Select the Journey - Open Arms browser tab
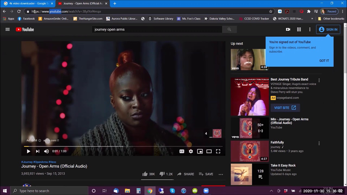 (83, 4)
